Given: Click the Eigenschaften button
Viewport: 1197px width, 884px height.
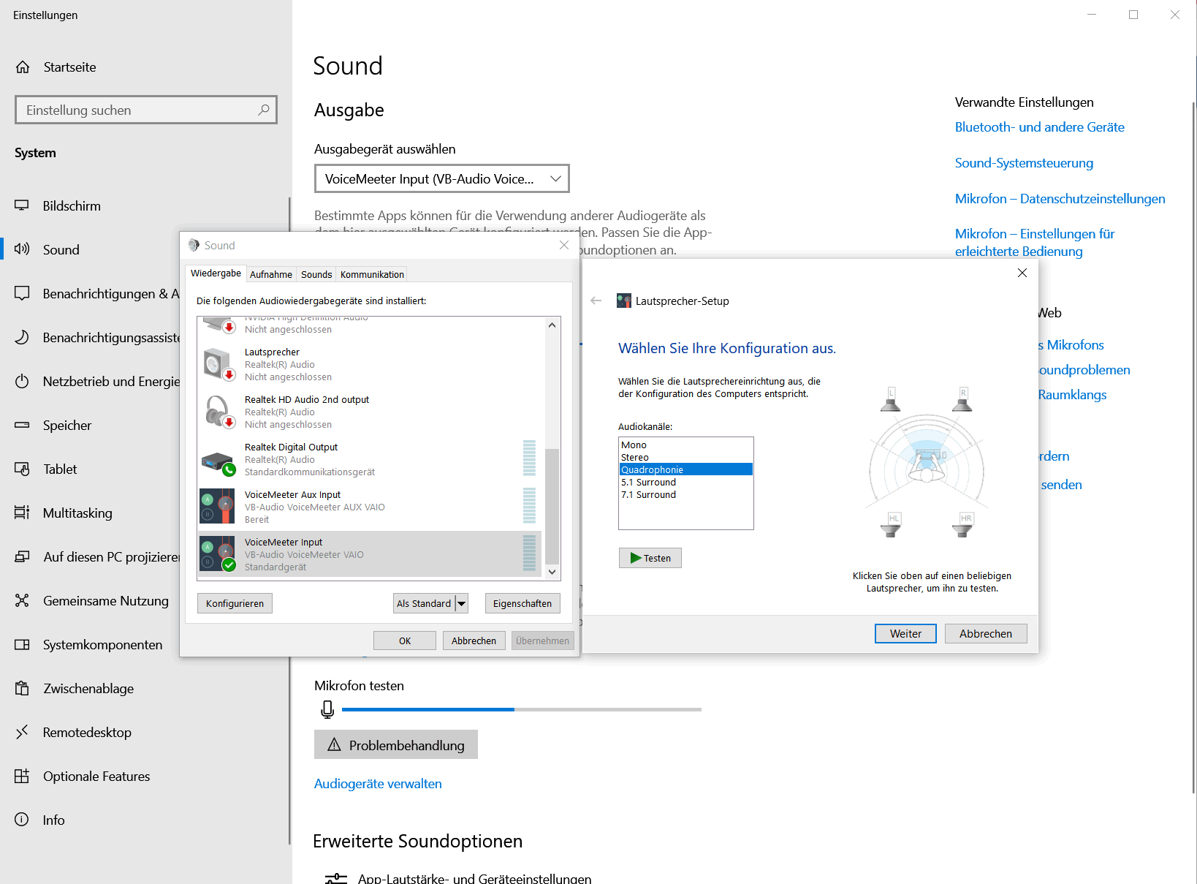Looking at the screenshot, I should click(x=522, y=603).
